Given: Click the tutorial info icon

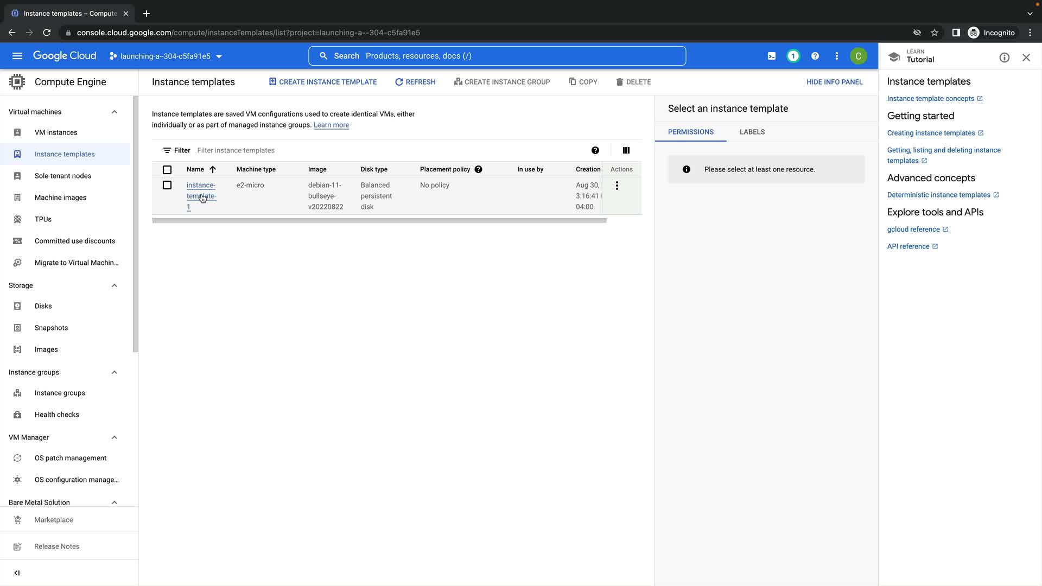Looking at the screenshot, I should pos(1004,58).
